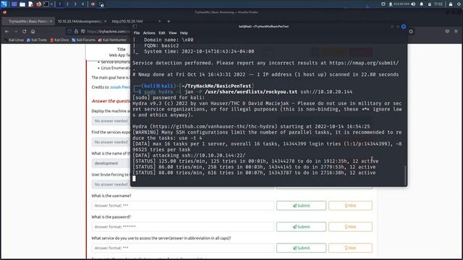
Task: Go to Firefox home page
Action: click(33, 31)
